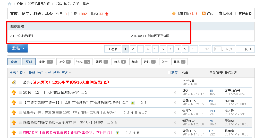Switch to the 求助 category tab
Image resolution: width=255 pixels, height=138 pixels.
pyautogui.click(x=46, y=62)
